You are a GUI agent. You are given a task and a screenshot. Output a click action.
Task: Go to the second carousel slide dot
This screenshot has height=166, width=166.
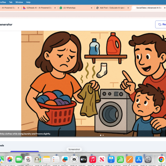pyautogui.click(x=103, y=135)
